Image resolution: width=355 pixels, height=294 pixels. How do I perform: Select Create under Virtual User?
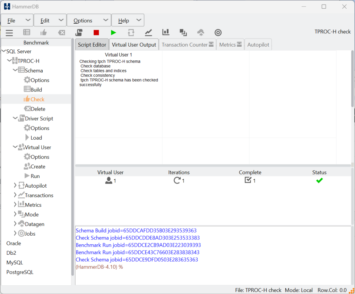coord(35,166)
